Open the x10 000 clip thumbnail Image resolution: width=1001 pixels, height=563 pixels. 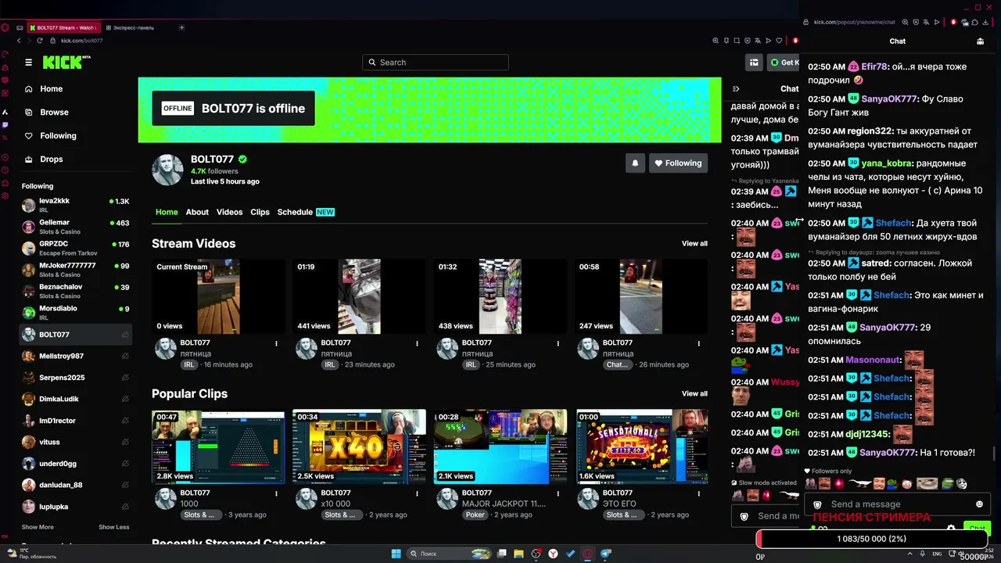[x=359, y=446]
